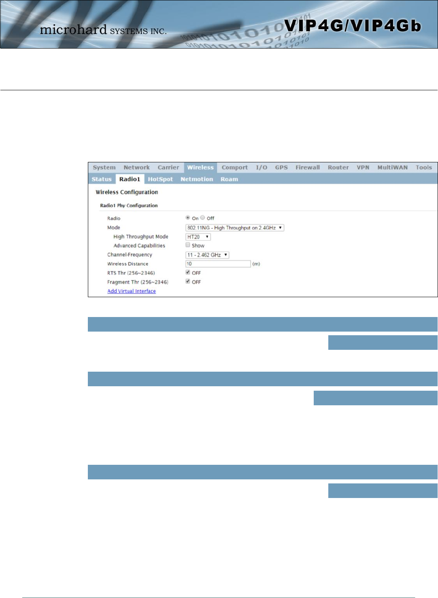Click the Wireless Distance input field
The image size is (438, 598).
click(x=218, y=264)
